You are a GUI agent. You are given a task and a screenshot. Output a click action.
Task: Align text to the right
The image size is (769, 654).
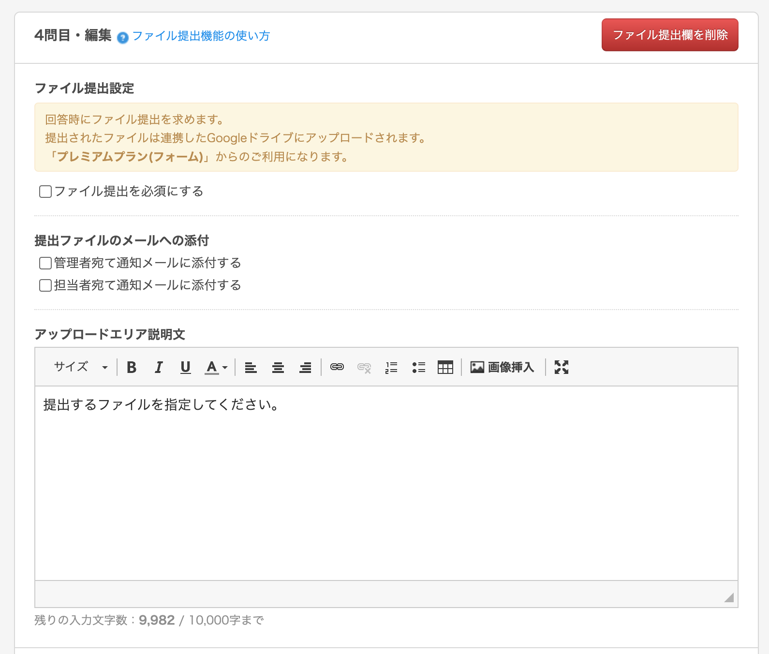tap(305, 368)
